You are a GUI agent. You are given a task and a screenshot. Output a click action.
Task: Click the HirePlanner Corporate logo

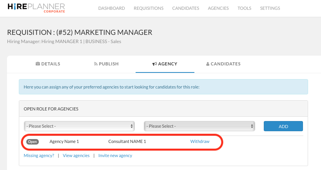36,8
